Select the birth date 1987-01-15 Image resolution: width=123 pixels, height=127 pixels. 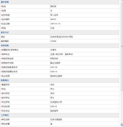55,24
